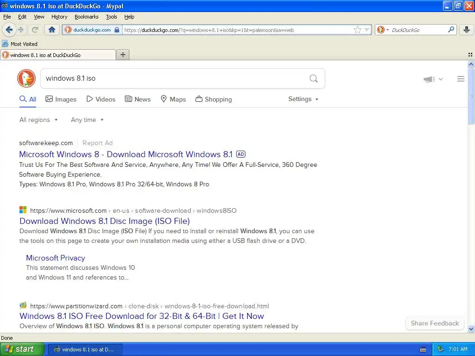Click the keyboard icon in system tray

tap(423, 350)
